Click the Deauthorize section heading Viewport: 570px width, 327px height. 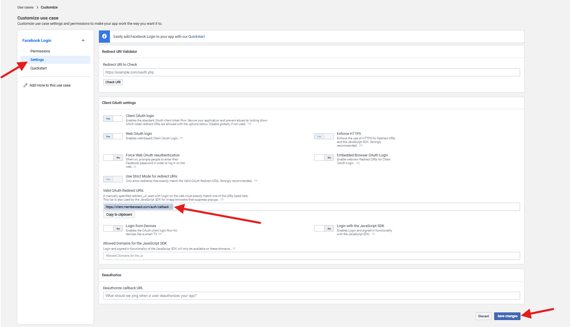tap(112, 275)
